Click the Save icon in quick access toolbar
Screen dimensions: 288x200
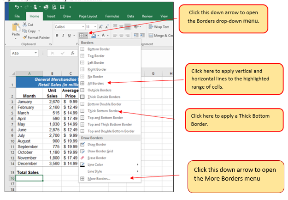click(x=62, y=7)
